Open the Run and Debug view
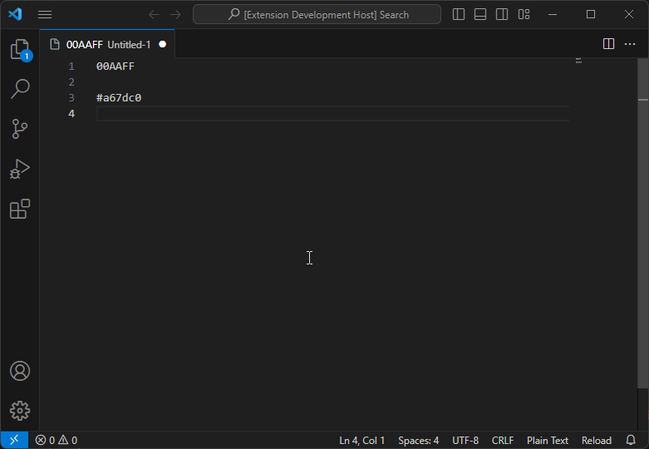Screen dimensions: 649x449 click(20, 169)
